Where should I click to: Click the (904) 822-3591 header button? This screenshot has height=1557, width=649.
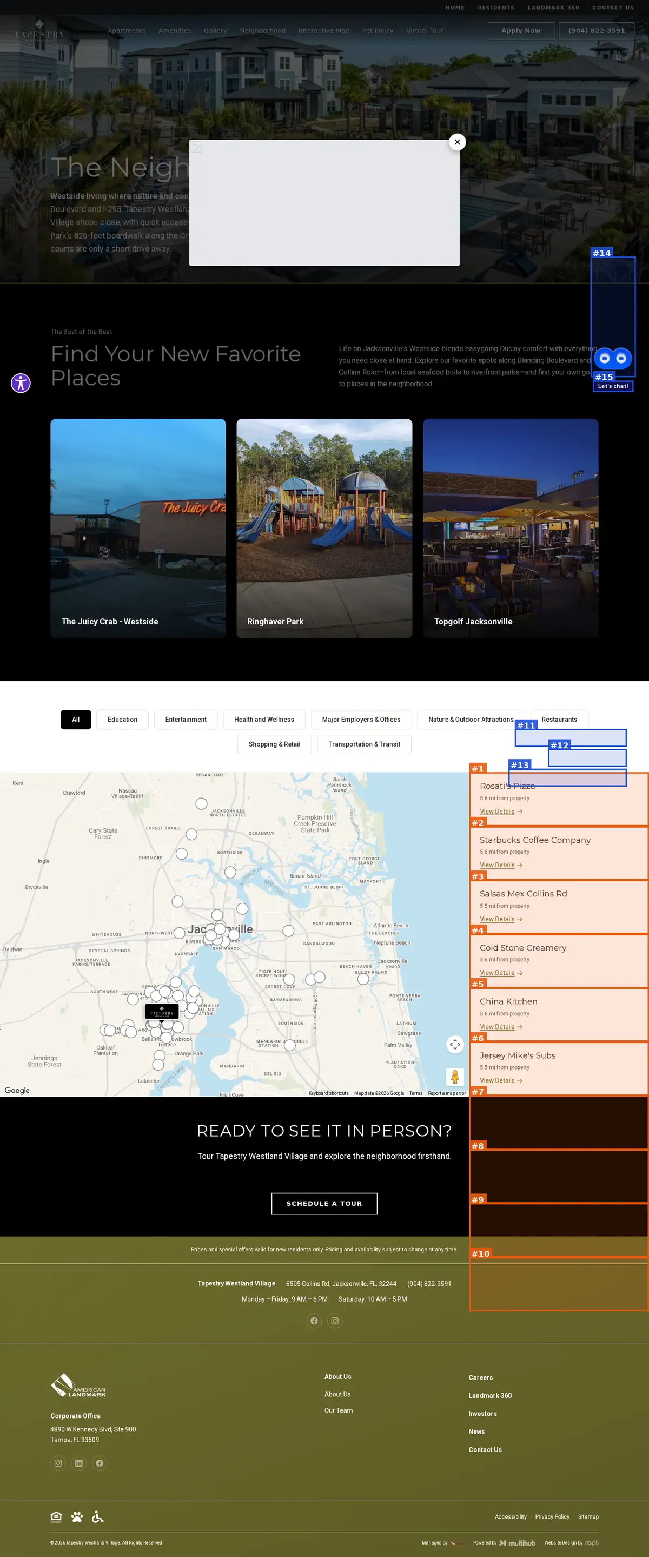(x=597, y=31)
